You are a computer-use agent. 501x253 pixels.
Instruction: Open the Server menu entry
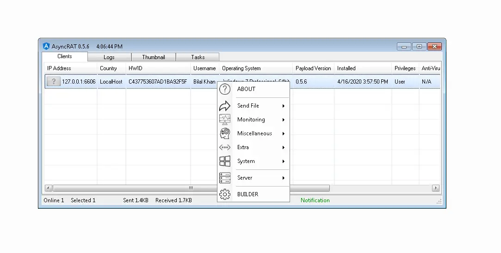254,178
